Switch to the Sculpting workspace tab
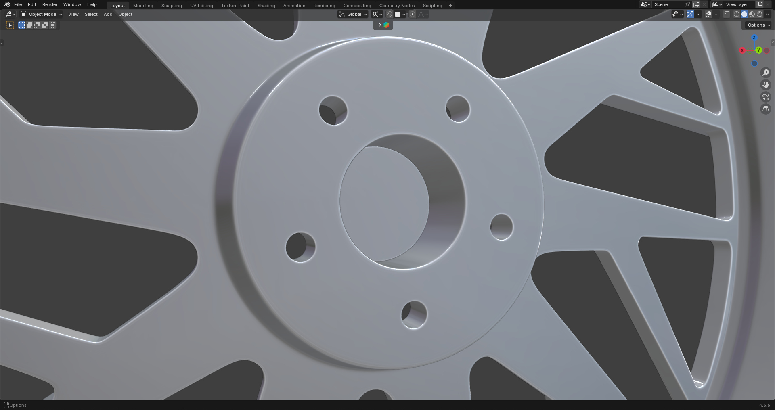This screenshot has width=775, height=410. (172, 5)
